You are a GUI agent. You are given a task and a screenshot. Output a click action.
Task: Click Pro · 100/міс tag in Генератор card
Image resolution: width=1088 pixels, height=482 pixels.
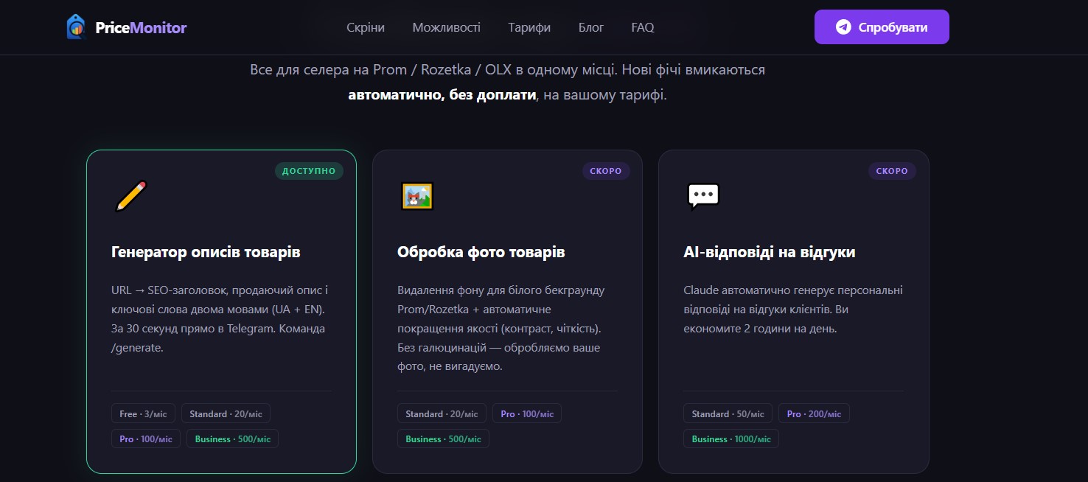(x=146, y=439)
